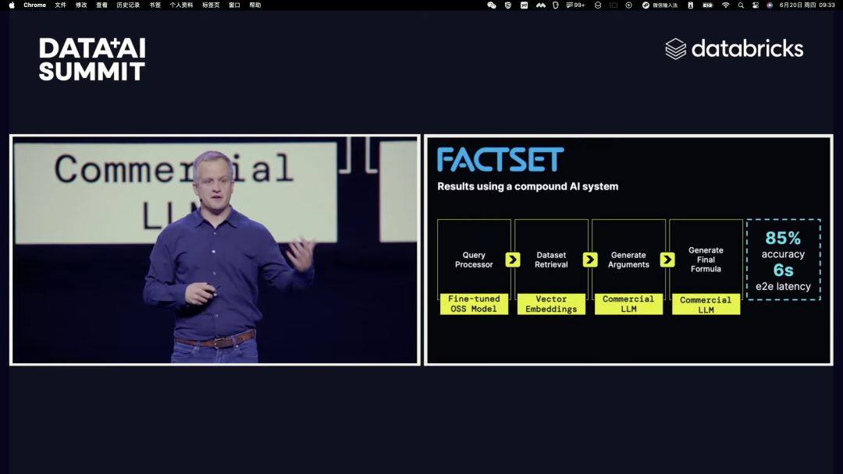843x474 pixels.
Task: Click the 'Fine-tuned OSS Model' label
Action: (474, 304)
